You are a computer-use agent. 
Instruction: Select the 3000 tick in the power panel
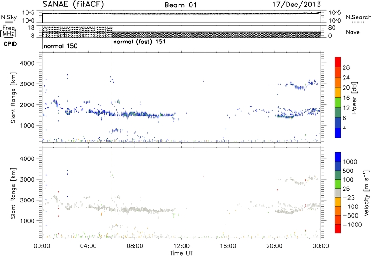tap(27, 84)
